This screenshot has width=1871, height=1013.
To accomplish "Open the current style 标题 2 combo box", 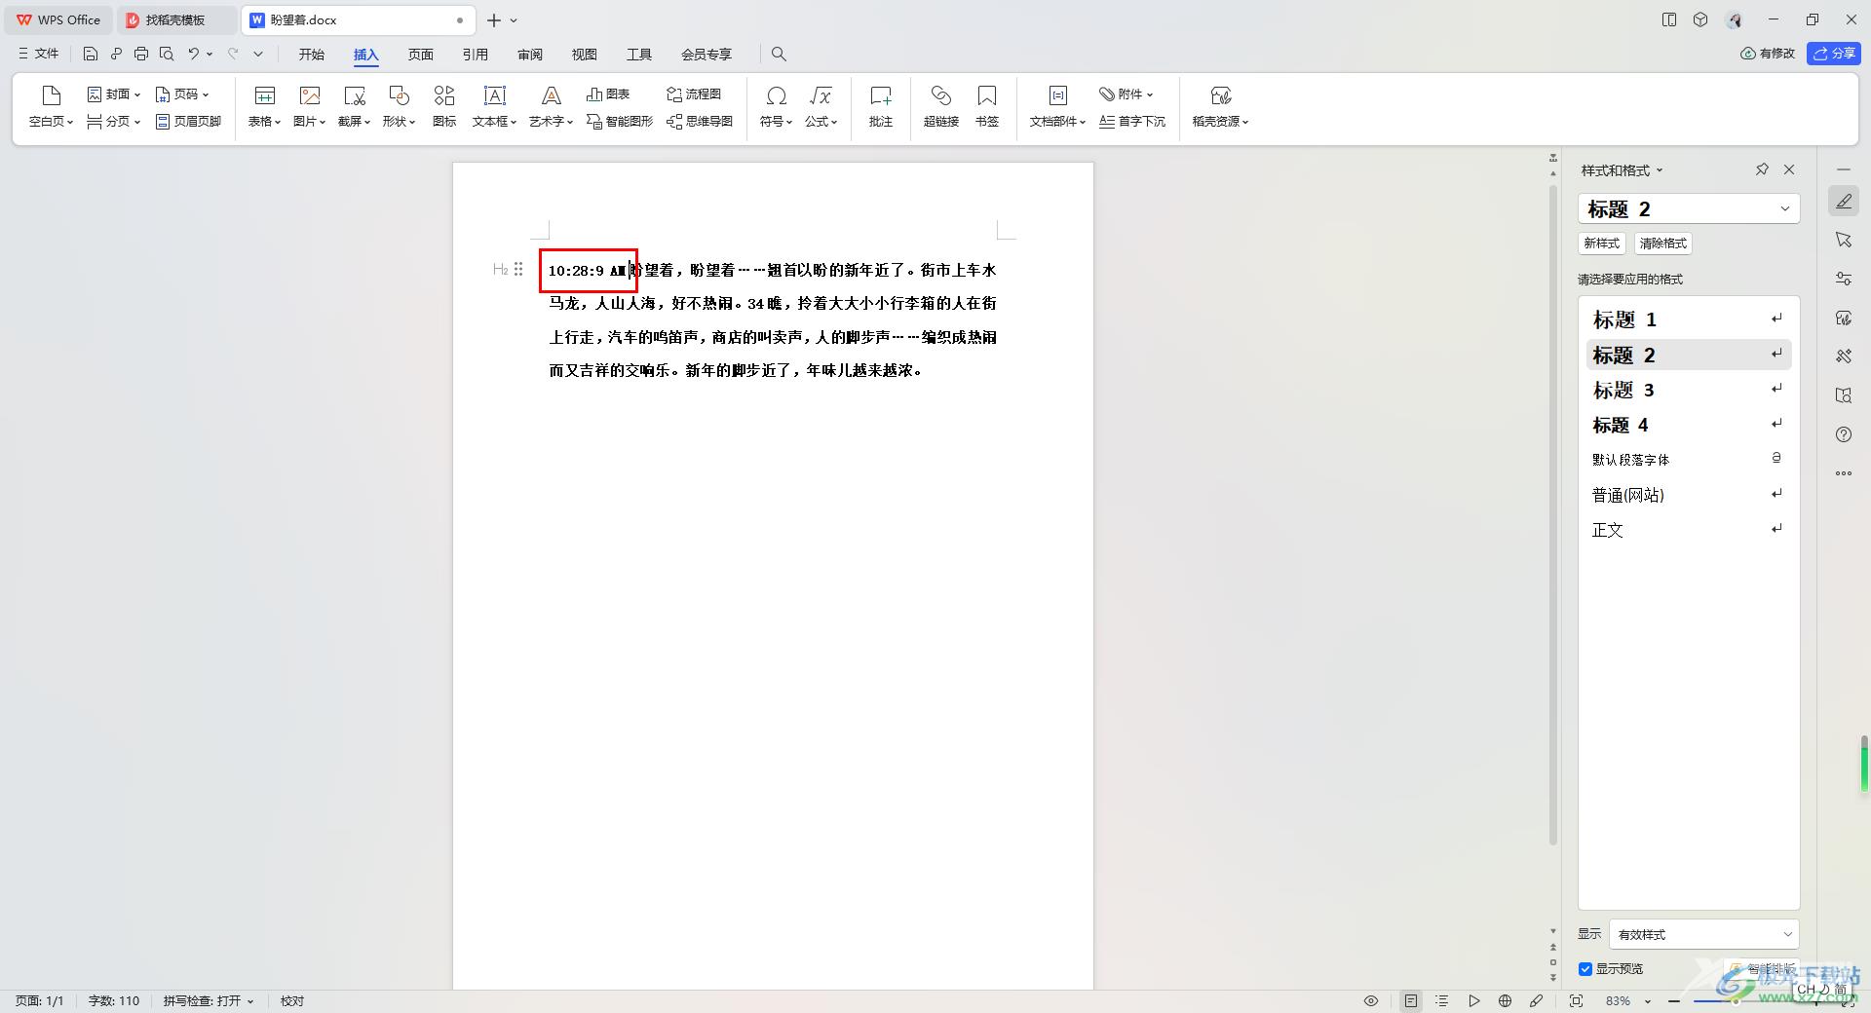I will coord(1689,208).
